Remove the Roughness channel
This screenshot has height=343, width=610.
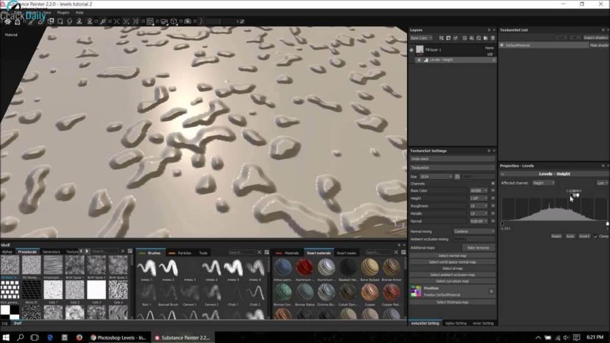coord(493,205)
